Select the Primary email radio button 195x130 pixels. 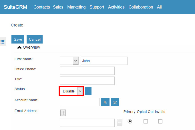point(130,121)
